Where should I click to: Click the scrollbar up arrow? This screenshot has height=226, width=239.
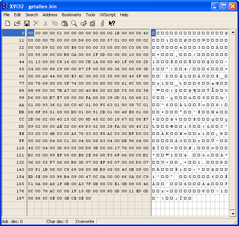(233, 33)
